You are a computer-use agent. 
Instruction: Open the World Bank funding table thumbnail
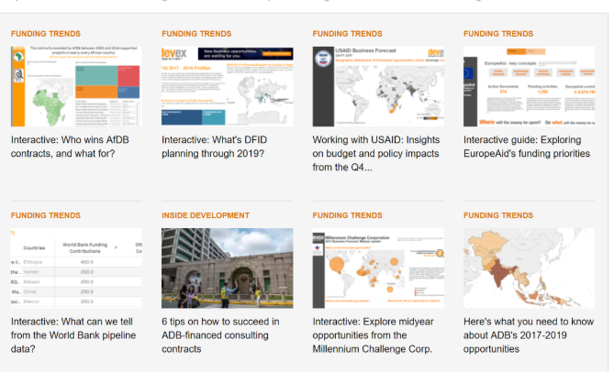(76, 268)
